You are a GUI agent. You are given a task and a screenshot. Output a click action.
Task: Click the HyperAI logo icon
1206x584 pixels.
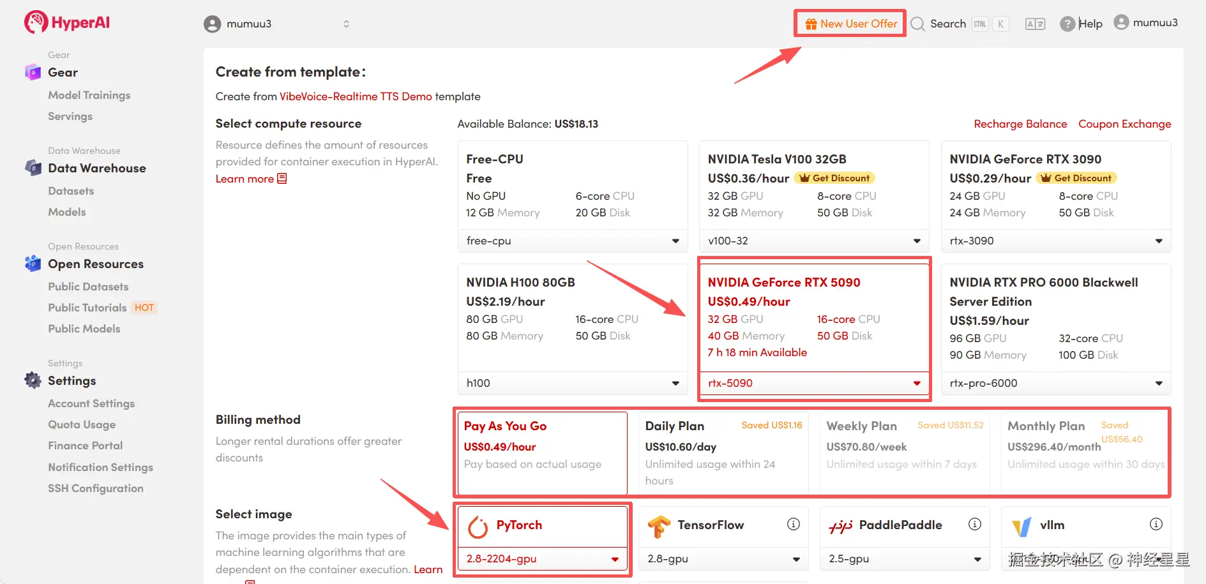[x=36, y=22]
